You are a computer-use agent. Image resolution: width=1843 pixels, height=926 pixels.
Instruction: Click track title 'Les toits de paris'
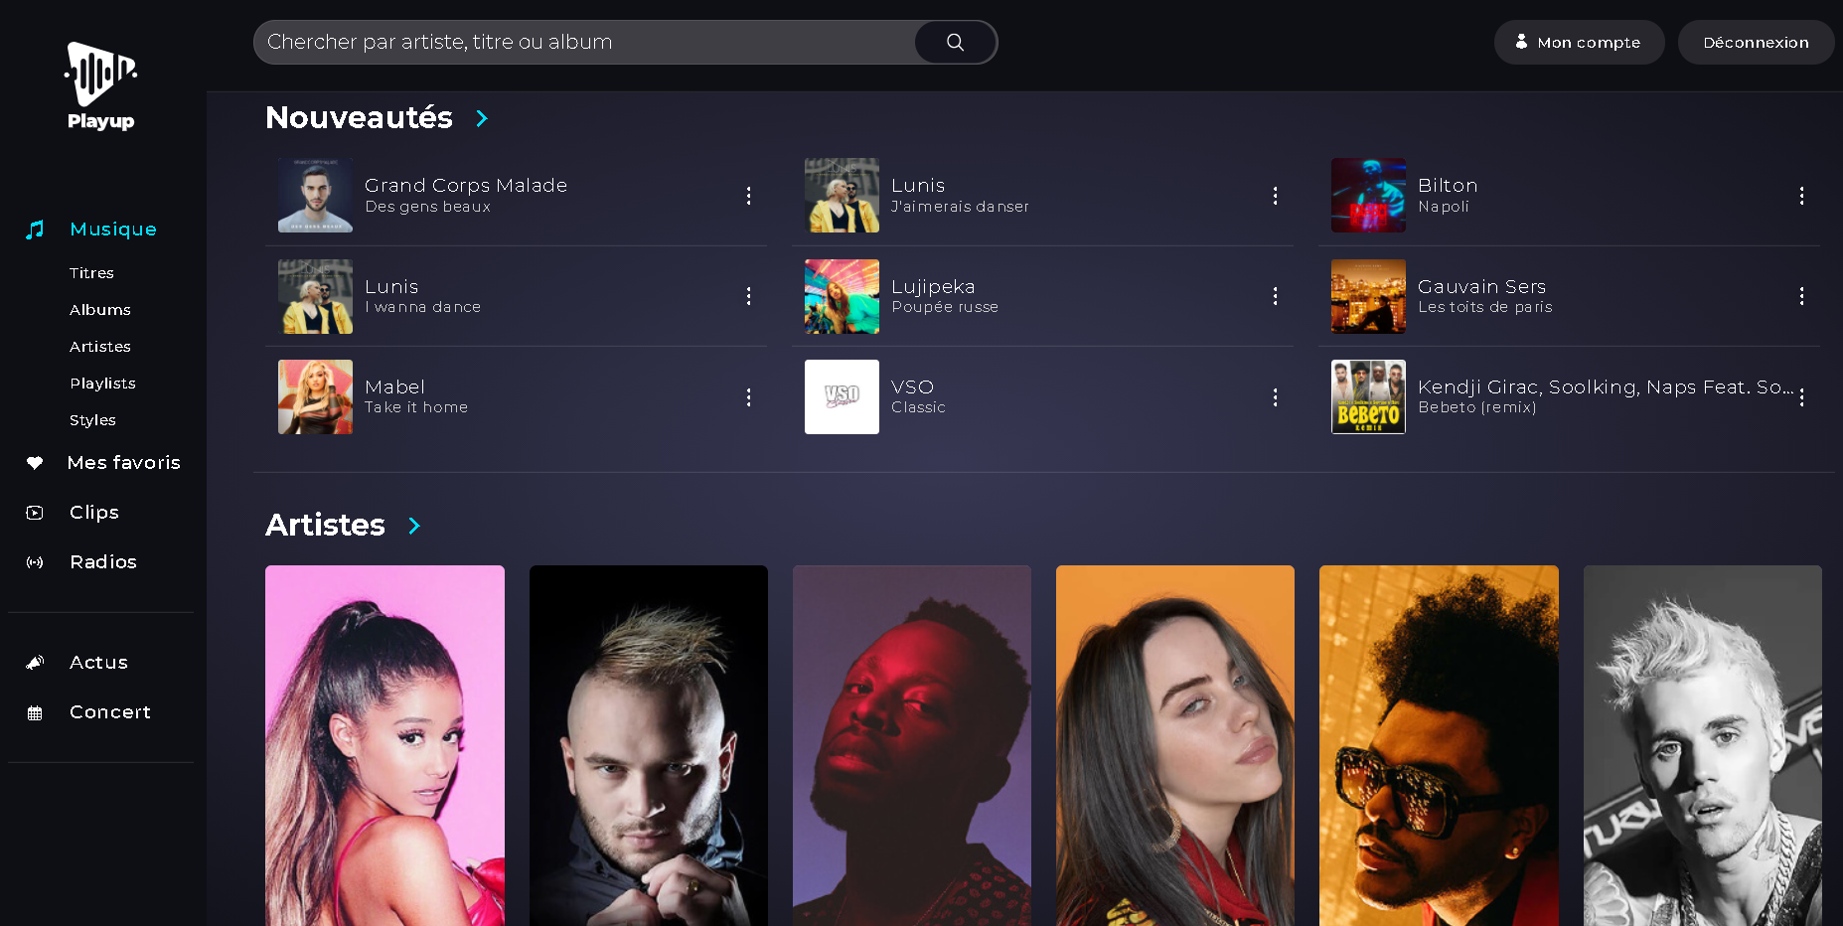coord(1484,307)
